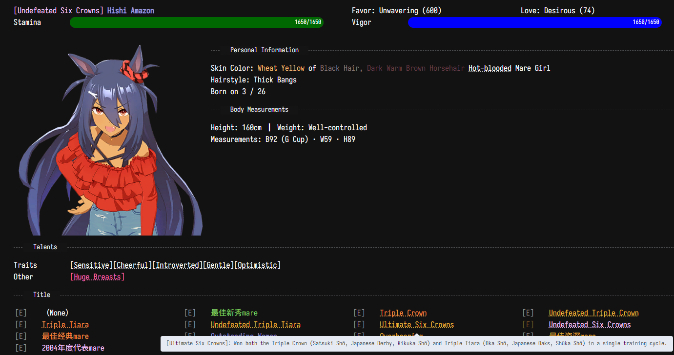Select the Ultimate Six Crowns title
Viewport: 674px width, 355px height.
pyautogui.click(x=417, y=325)
